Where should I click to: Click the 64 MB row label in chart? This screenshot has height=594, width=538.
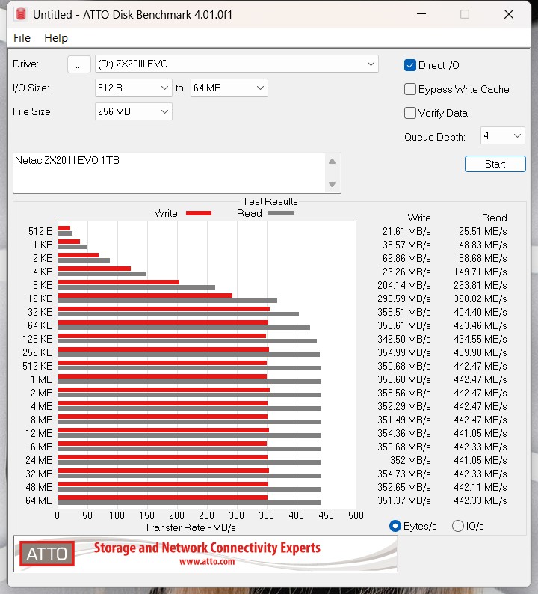(39, 500)
